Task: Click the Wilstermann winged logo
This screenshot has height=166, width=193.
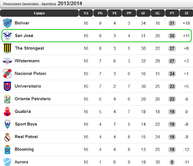Action: [x=7, y=61]
